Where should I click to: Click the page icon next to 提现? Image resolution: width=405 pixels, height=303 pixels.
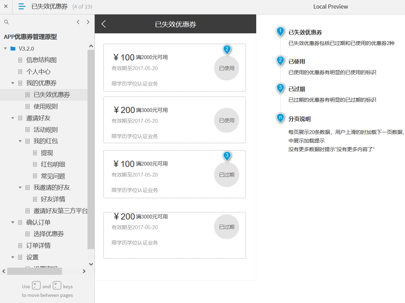coord(35,153)
